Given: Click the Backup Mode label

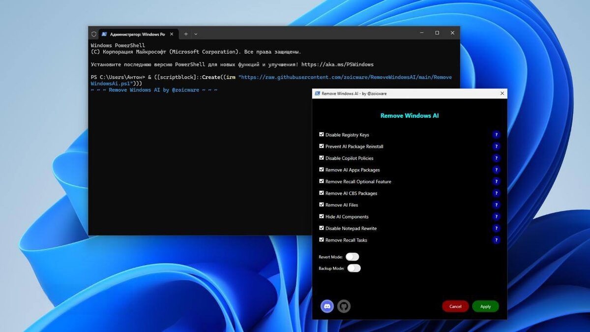Looking at the screenshot, I should coord(331,269).
